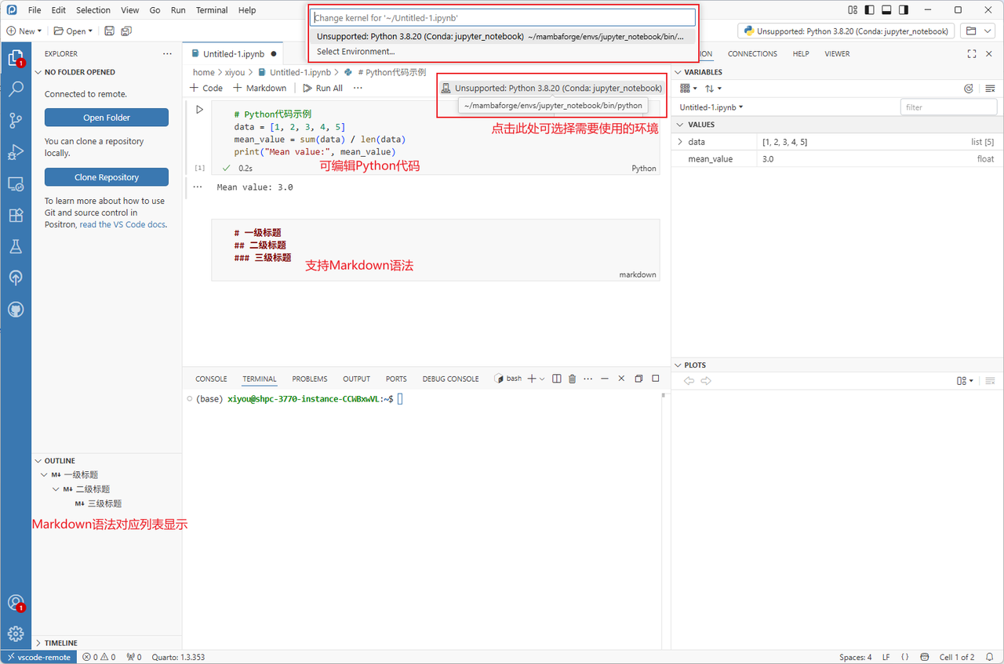Clear all plots icon
The image size is (1004, 664).
pos(990,381)
